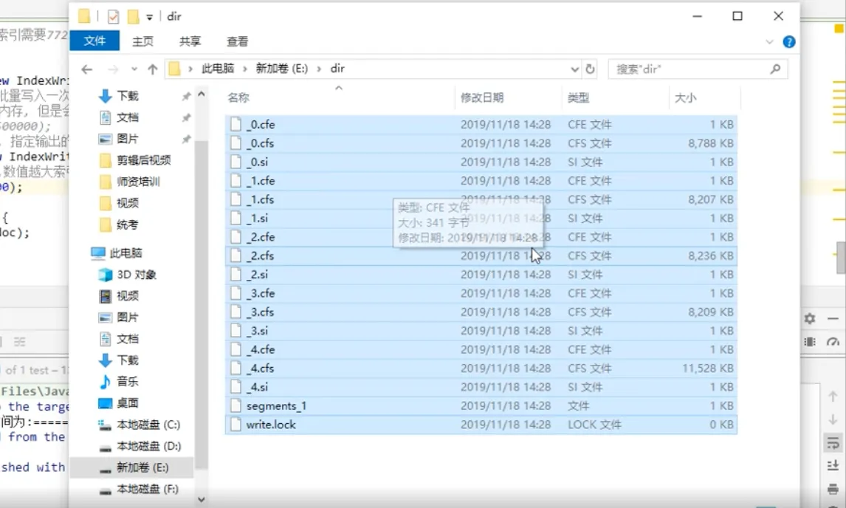Image resolution: width=846 pixels, height=508 pixels.
Task: Open the address bar history dropdown
Action: [x=574, y=69]
